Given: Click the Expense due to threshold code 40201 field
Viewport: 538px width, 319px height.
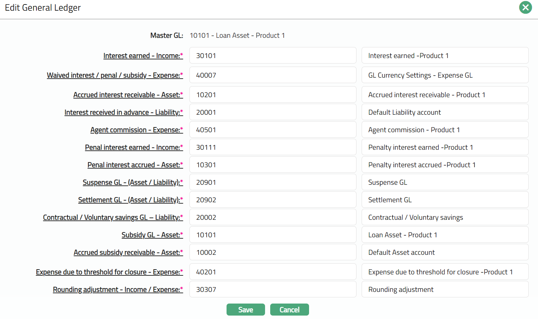Looking at the screenshot, I should pos(272,272).
